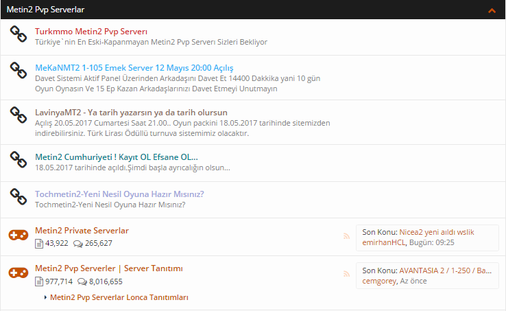Click description 18.05.2017 tarihinde açıldı
The height and width of the screenshot is (311, 506).
click(x=132, y=168)
